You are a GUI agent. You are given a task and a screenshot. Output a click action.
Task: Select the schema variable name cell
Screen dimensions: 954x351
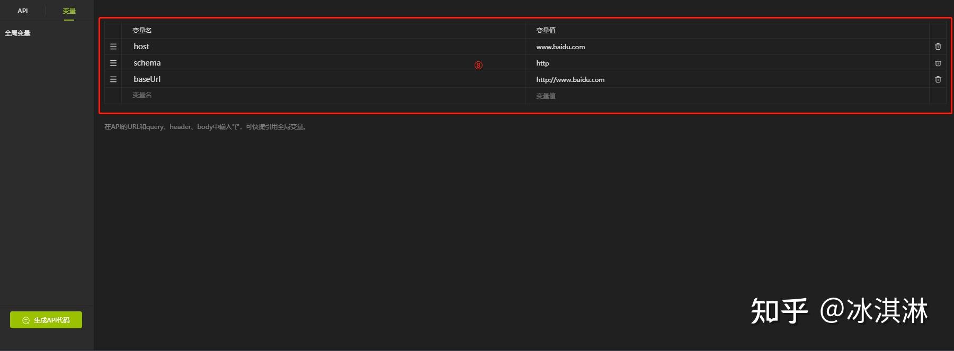(323, 63)
